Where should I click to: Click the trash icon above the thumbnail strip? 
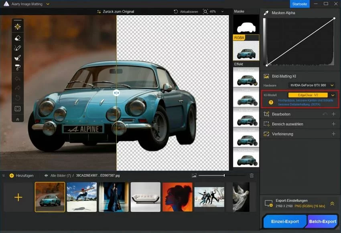coord(252,175)
